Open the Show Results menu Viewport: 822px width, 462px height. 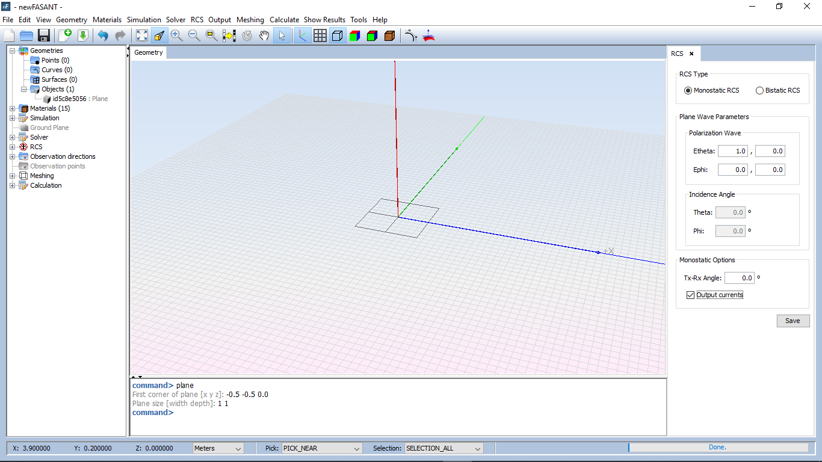point(324,19)
